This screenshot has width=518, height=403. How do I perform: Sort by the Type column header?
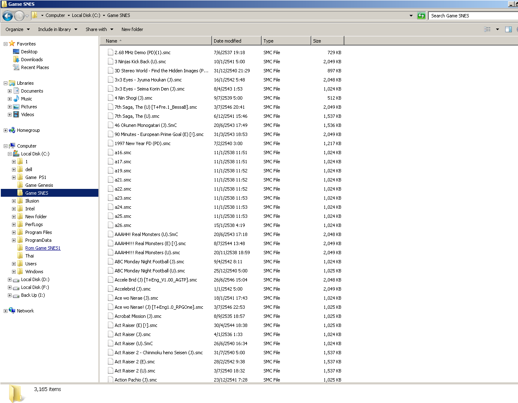[x=286, y=41]
